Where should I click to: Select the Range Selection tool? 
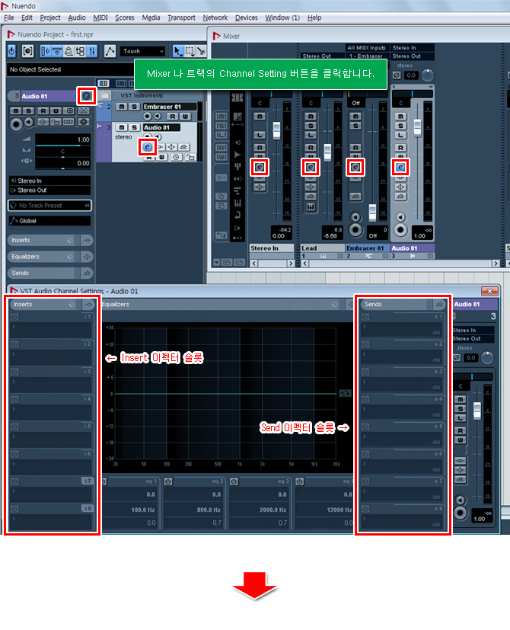point(190,51)
